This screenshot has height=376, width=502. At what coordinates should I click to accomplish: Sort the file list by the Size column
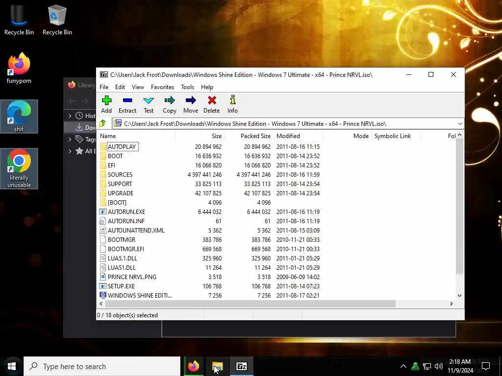200,136
